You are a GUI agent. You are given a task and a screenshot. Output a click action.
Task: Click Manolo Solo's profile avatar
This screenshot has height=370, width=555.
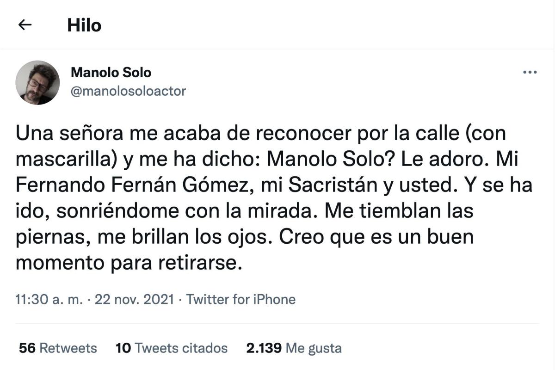37,82
